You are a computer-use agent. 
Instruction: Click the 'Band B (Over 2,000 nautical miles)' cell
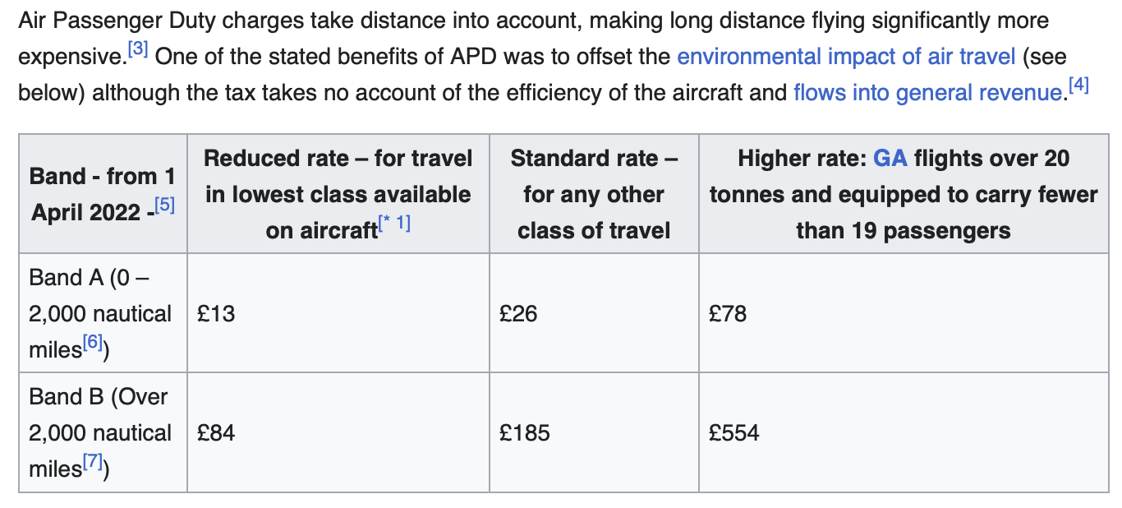tap(103, 432)
